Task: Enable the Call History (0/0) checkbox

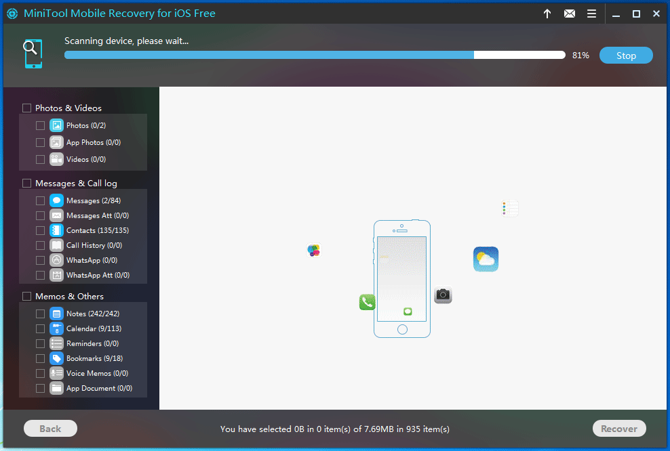Action: click(40, 245)
